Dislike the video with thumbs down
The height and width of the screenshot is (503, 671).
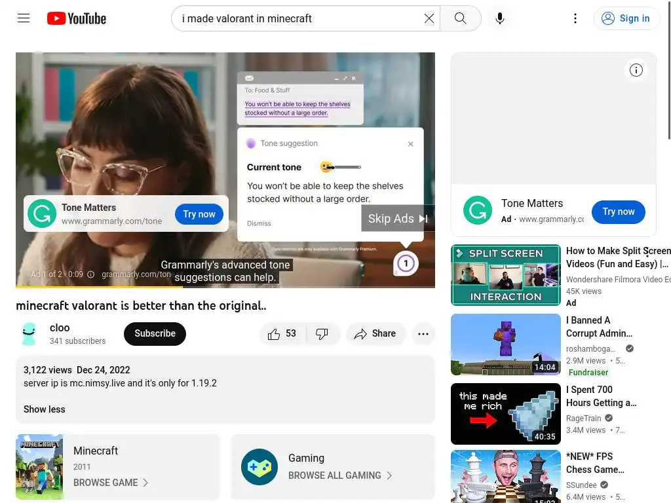point(322,333)
